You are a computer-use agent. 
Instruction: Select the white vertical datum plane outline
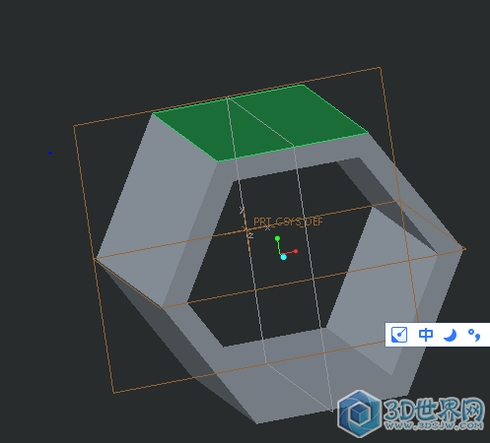pyautogui.click(x=279, y=254)
